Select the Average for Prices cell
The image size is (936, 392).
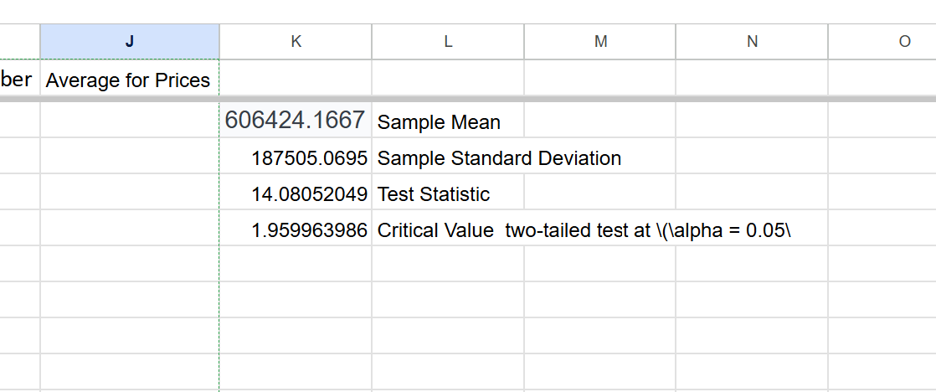click(x=128, y=80)
